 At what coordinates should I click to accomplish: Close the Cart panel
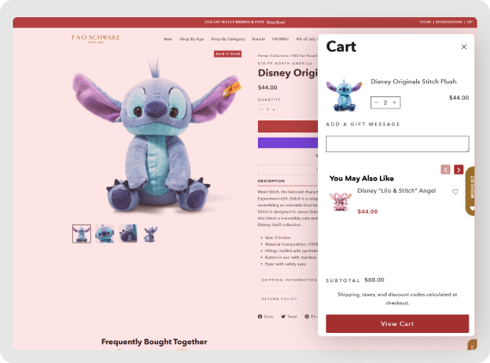tap(463, 46)
